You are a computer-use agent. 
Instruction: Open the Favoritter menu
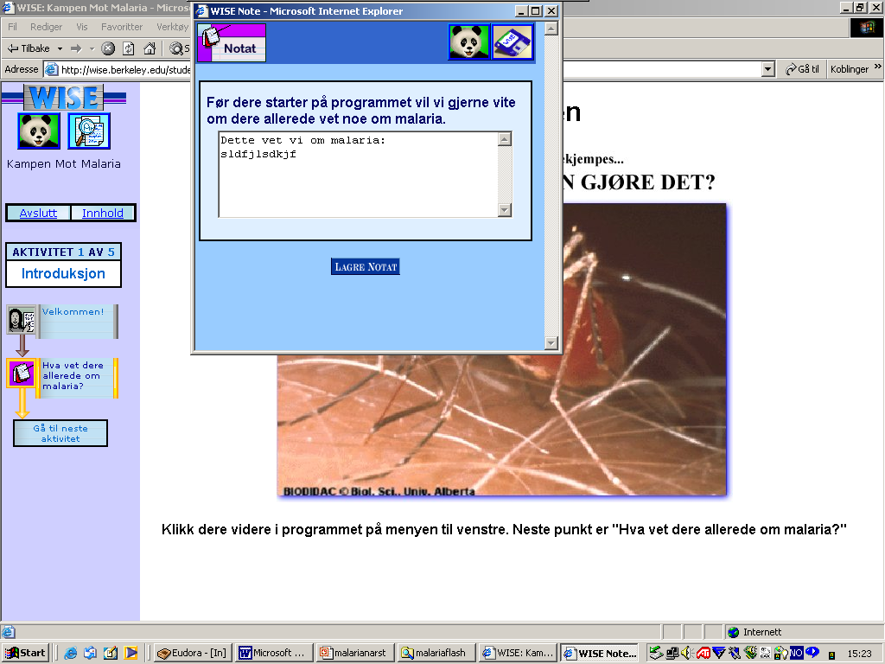[121, 27]
